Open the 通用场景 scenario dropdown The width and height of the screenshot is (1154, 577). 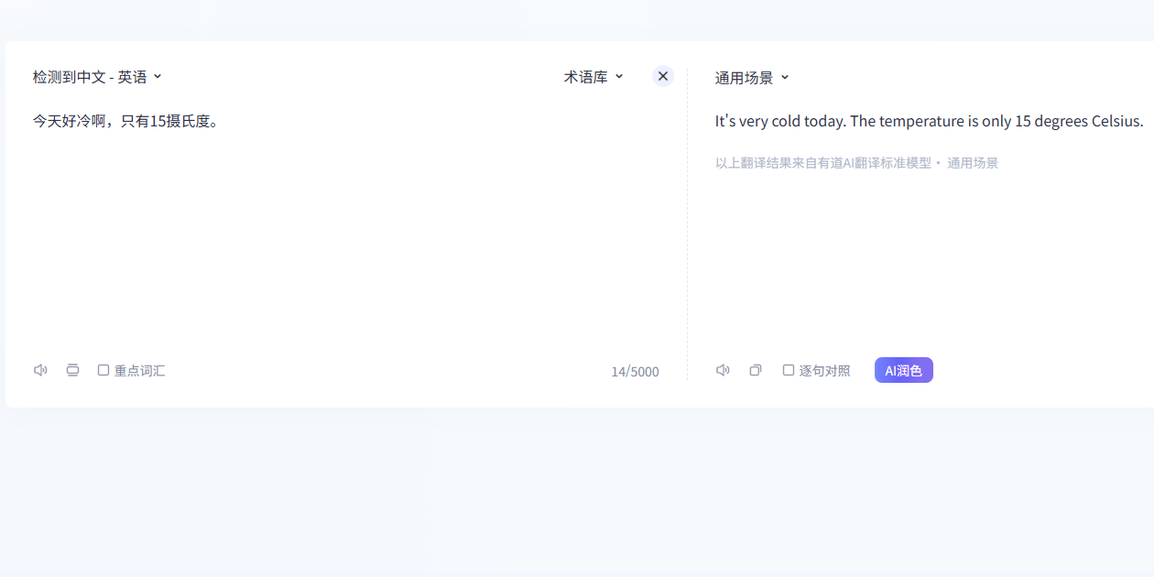tap(744, 78)
